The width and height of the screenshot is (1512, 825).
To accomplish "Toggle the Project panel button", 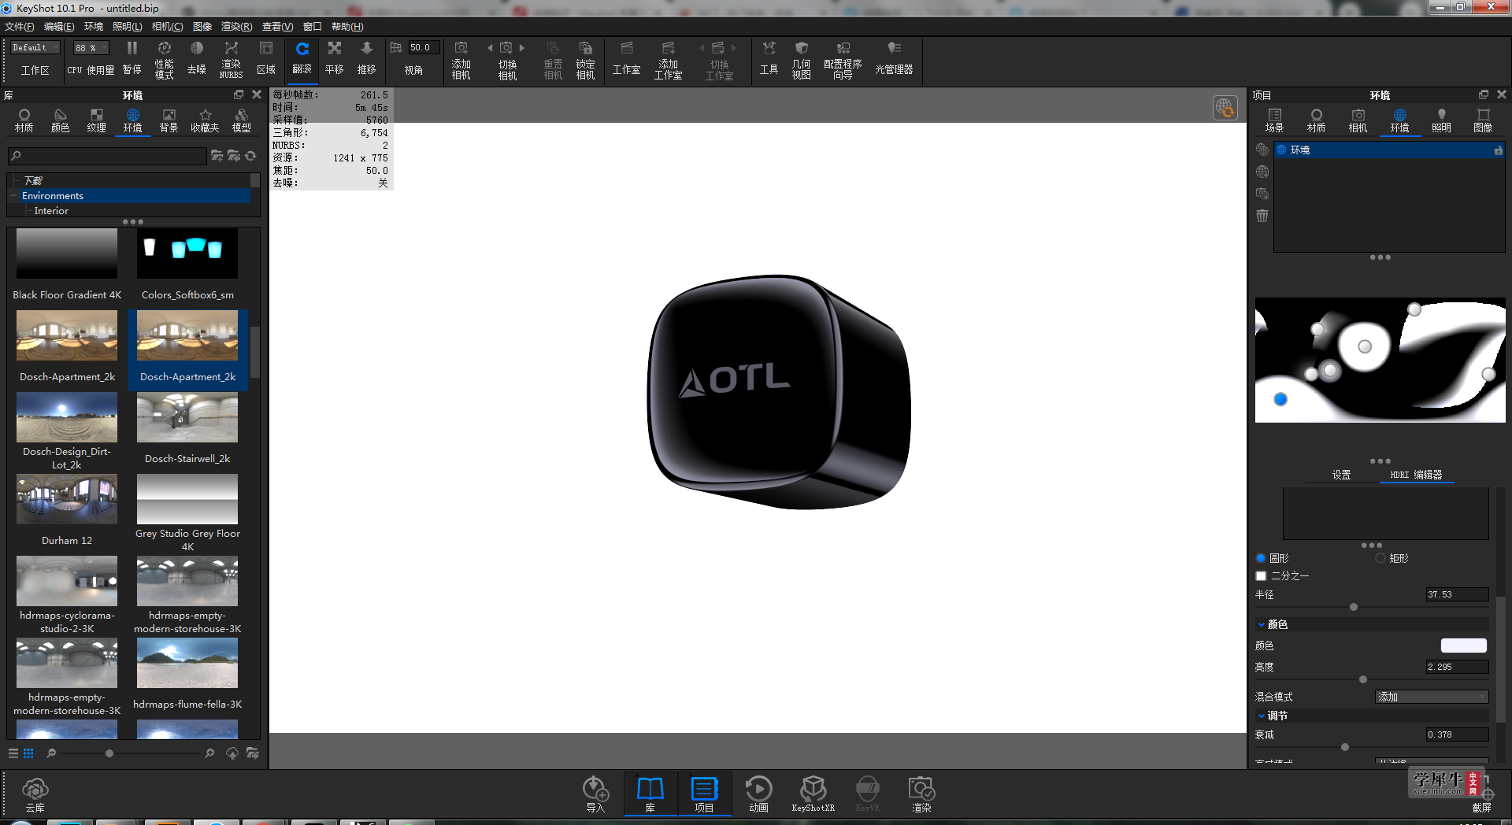I will 704,794.
